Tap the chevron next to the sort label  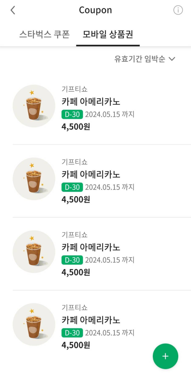[172, 59]
